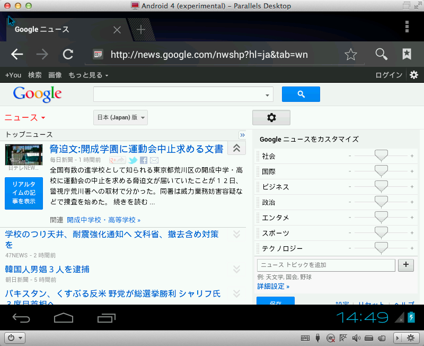Tap the Android Home navigation button

pyautogui.click(x=64, y=318)
